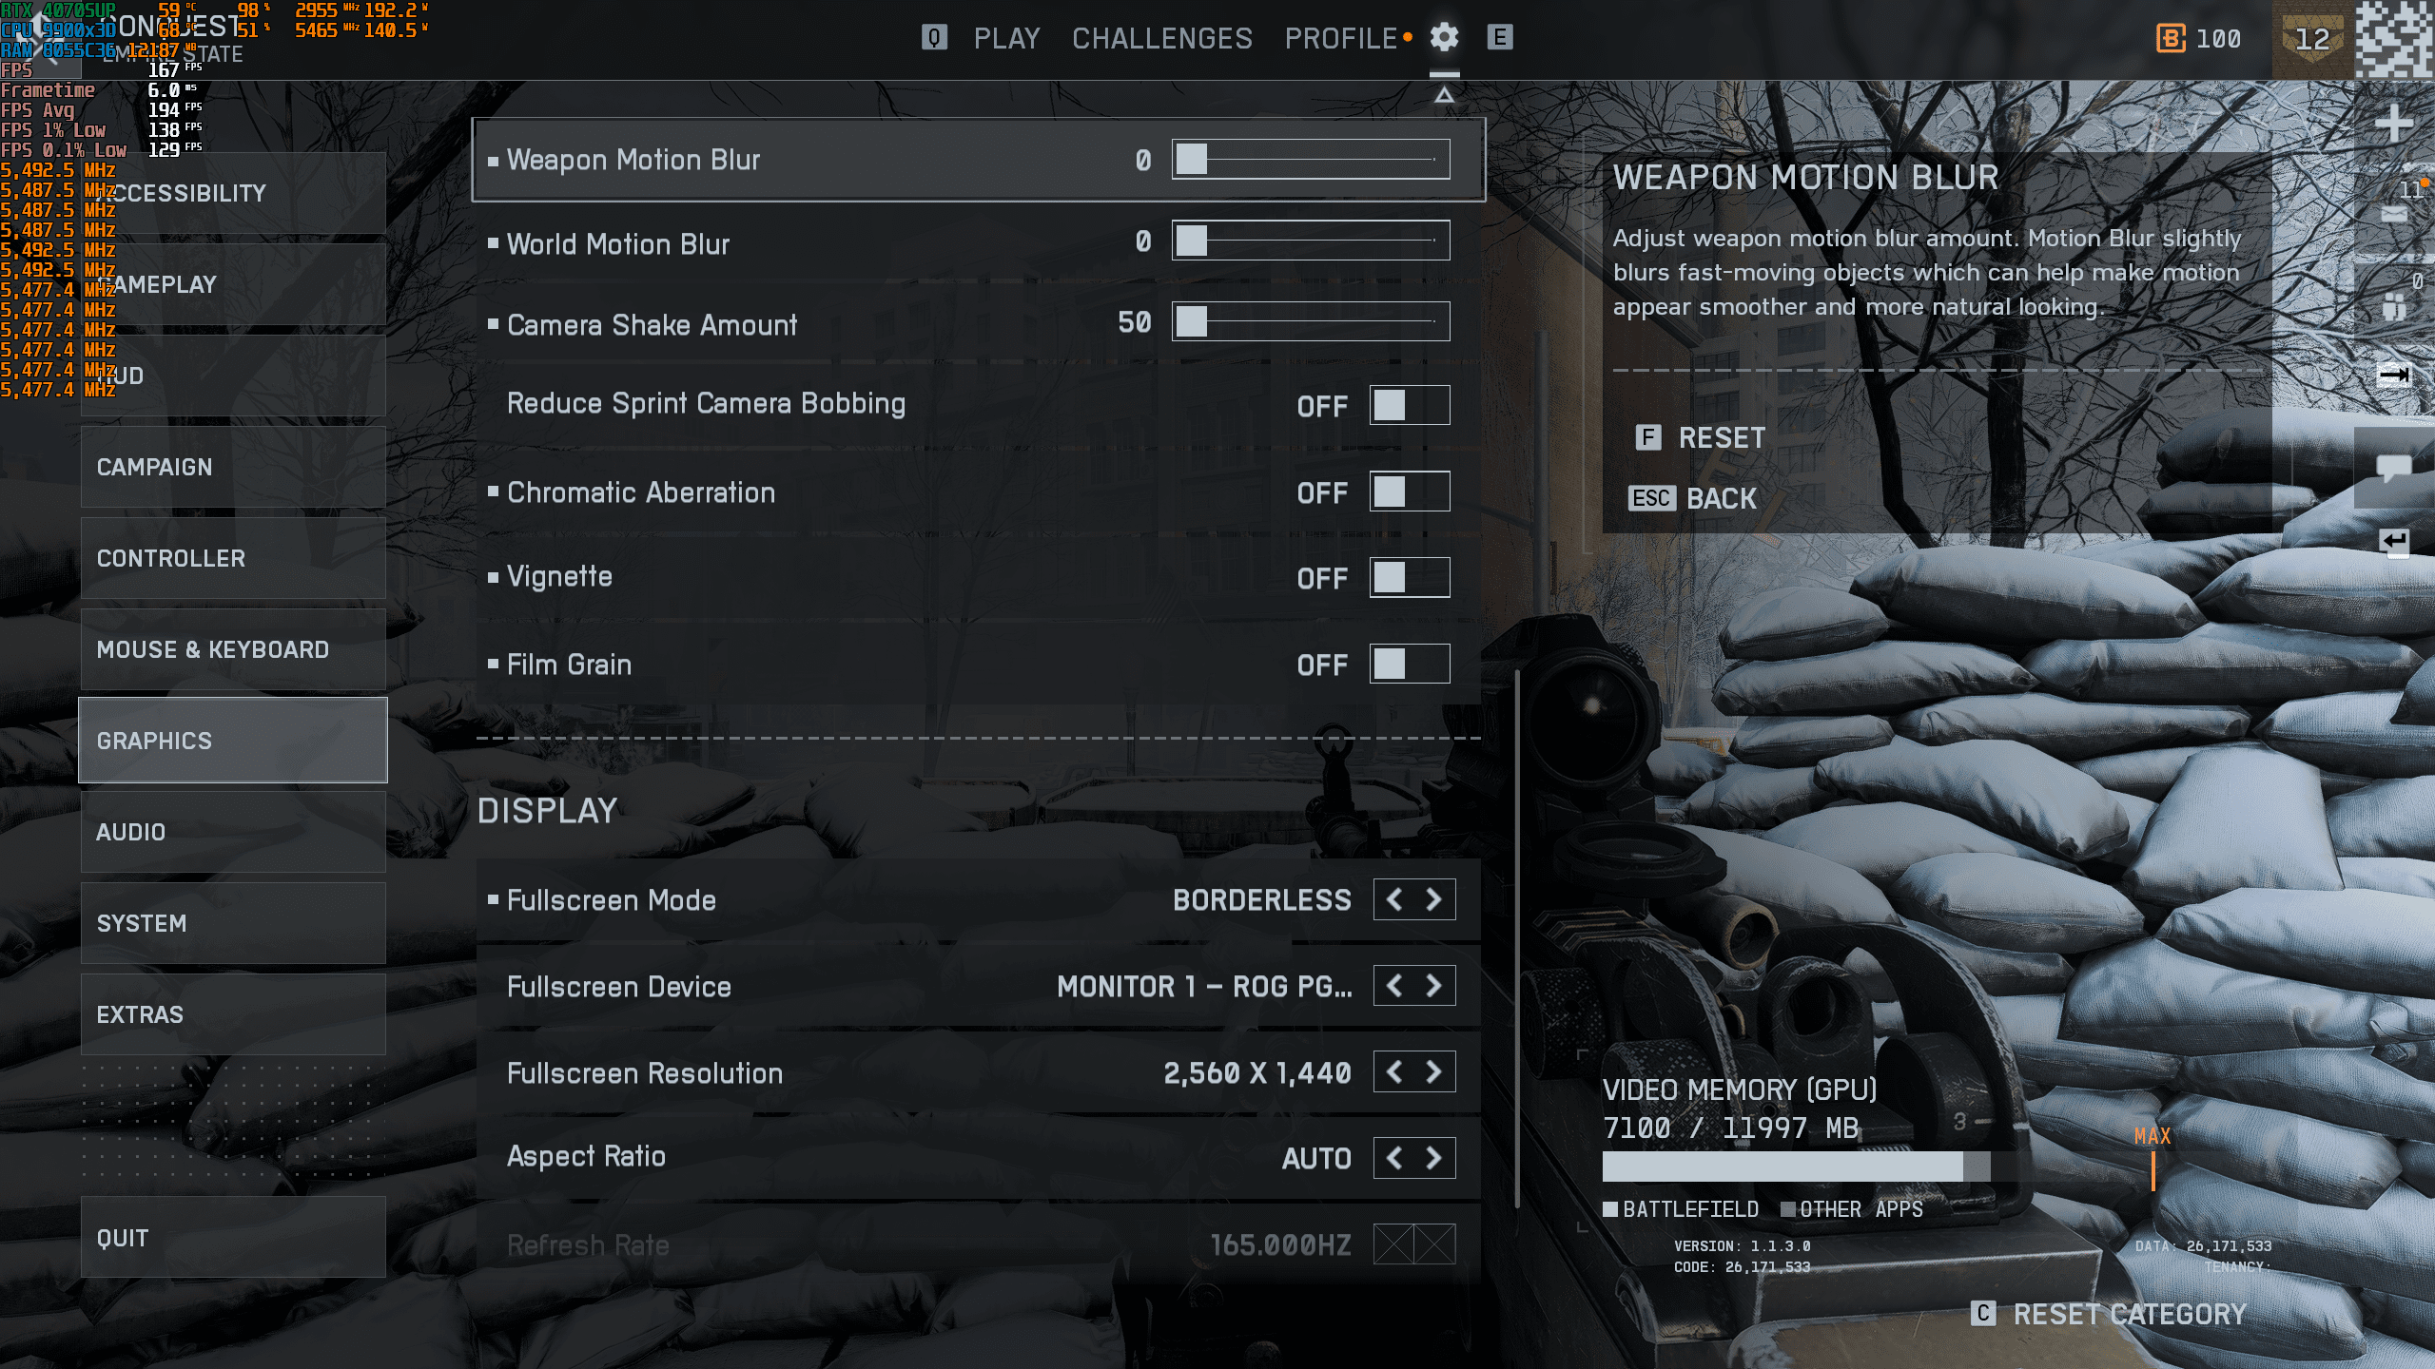2435x1369 pixels.
Task: Click the Enter key icon
Action: (x=2393, y=542)
